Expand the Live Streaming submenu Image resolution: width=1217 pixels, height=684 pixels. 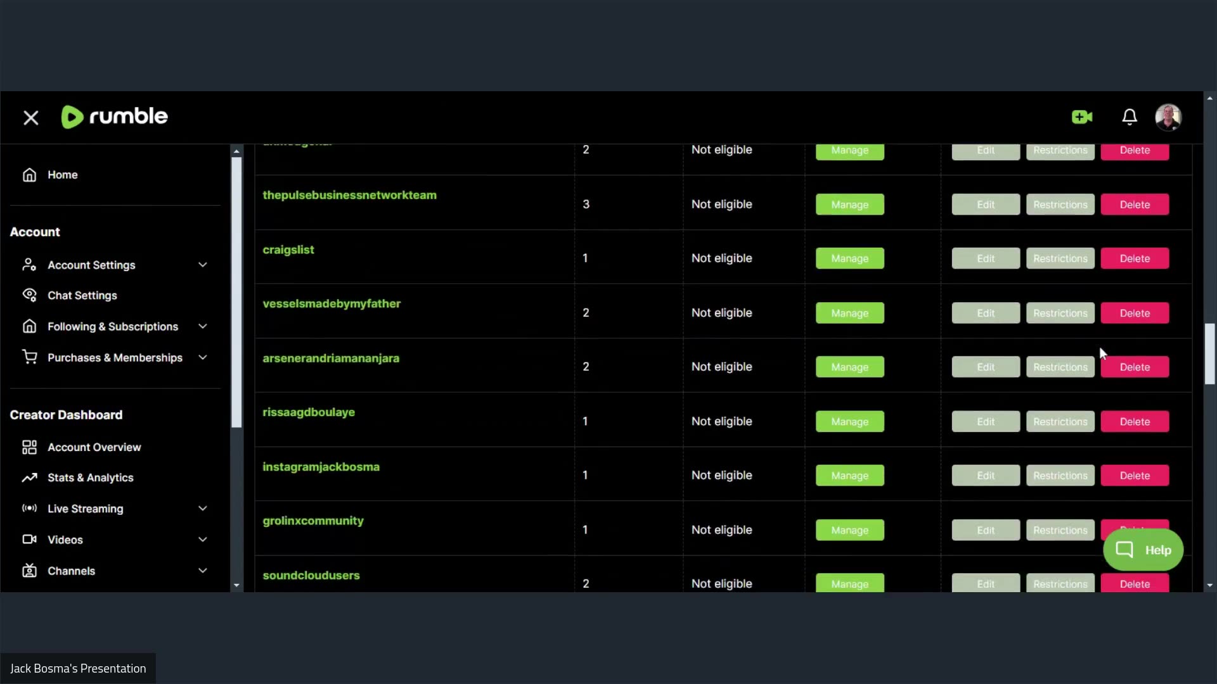tap(203, 509)
